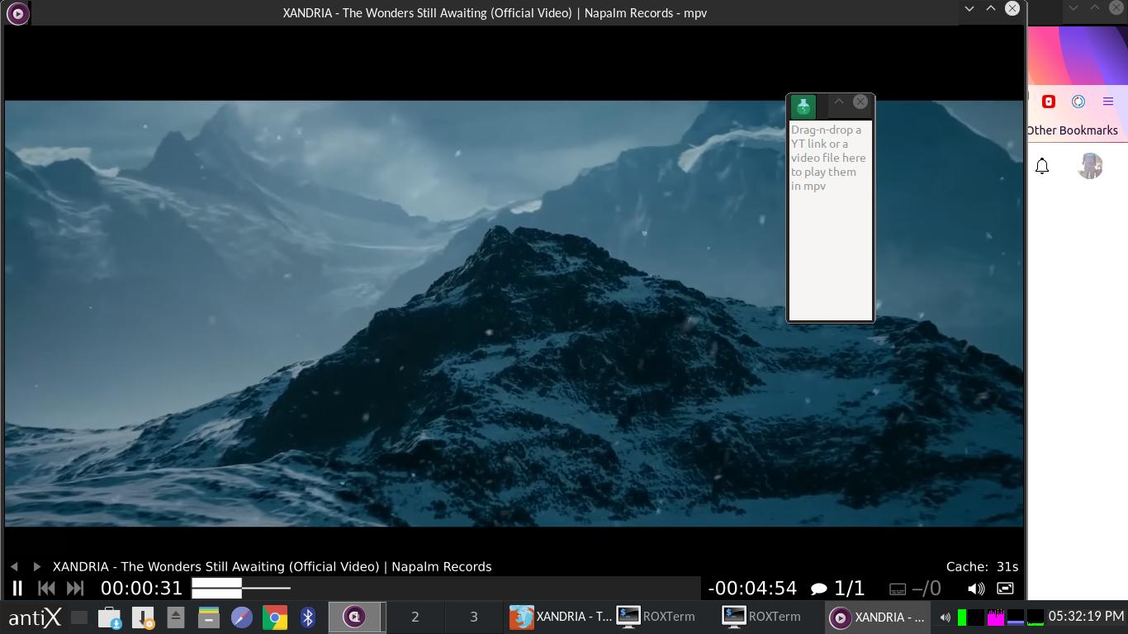Pause the mpv video playback
Screen dimensions: 1128x634
pos(17,589)
